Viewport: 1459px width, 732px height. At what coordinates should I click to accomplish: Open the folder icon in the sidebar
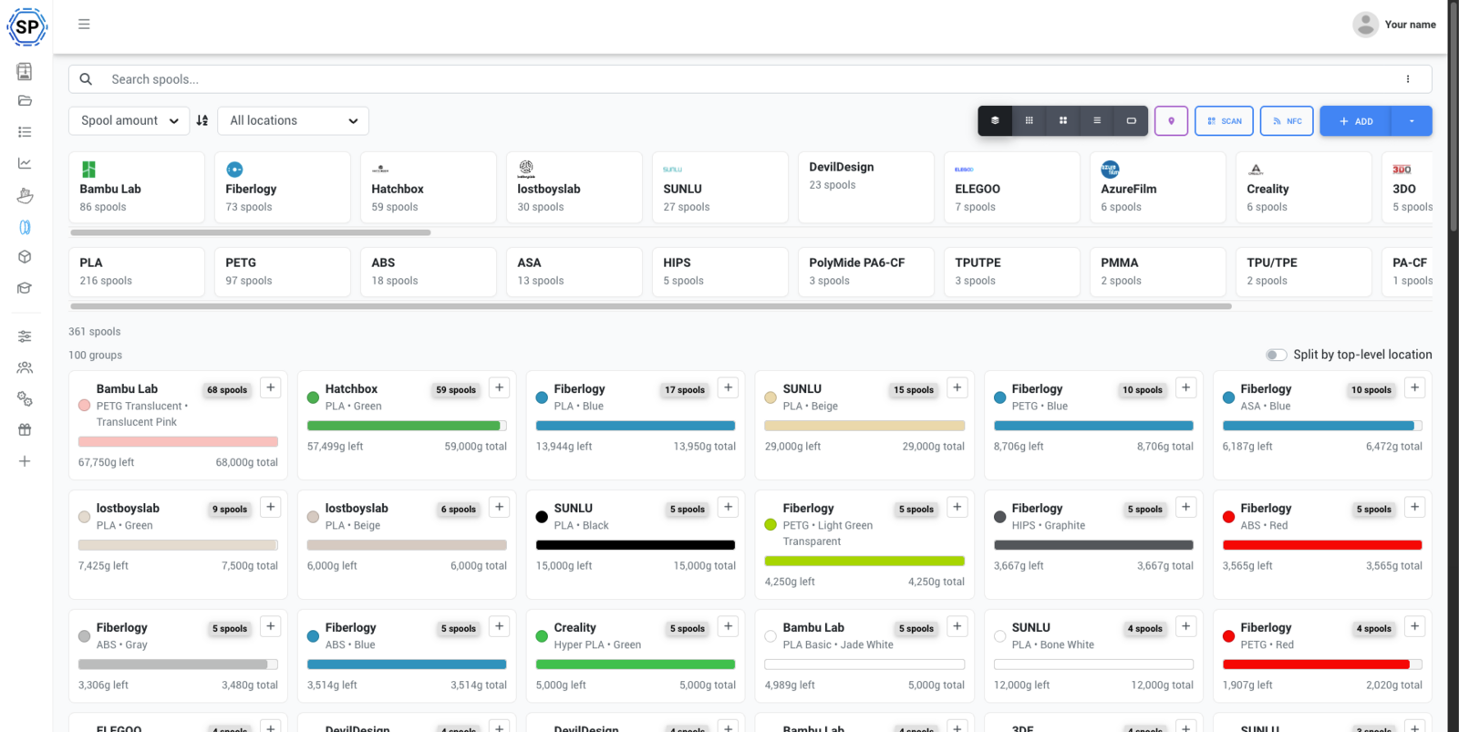coord(25,100)
